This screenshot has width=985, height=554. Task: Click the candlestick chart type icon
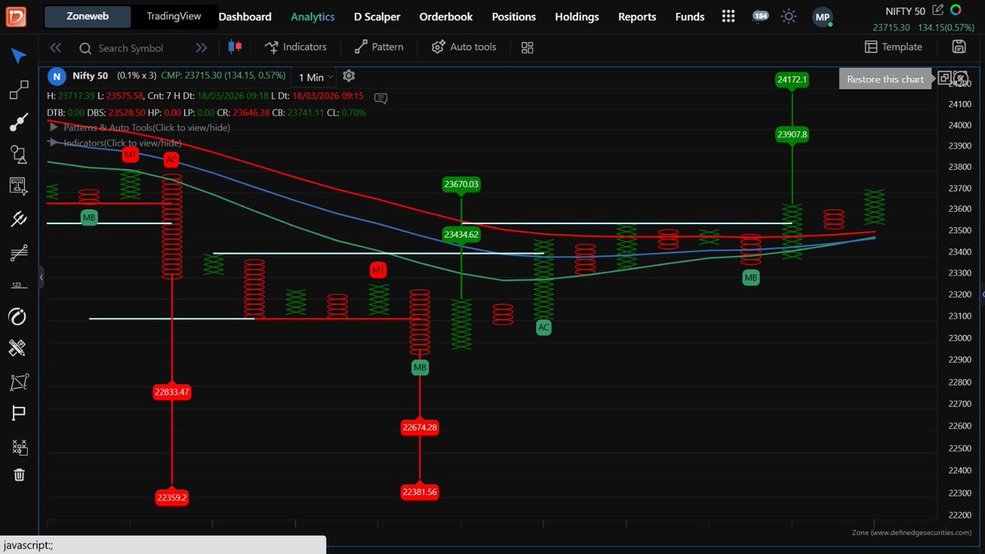click(x=235, y=47)
